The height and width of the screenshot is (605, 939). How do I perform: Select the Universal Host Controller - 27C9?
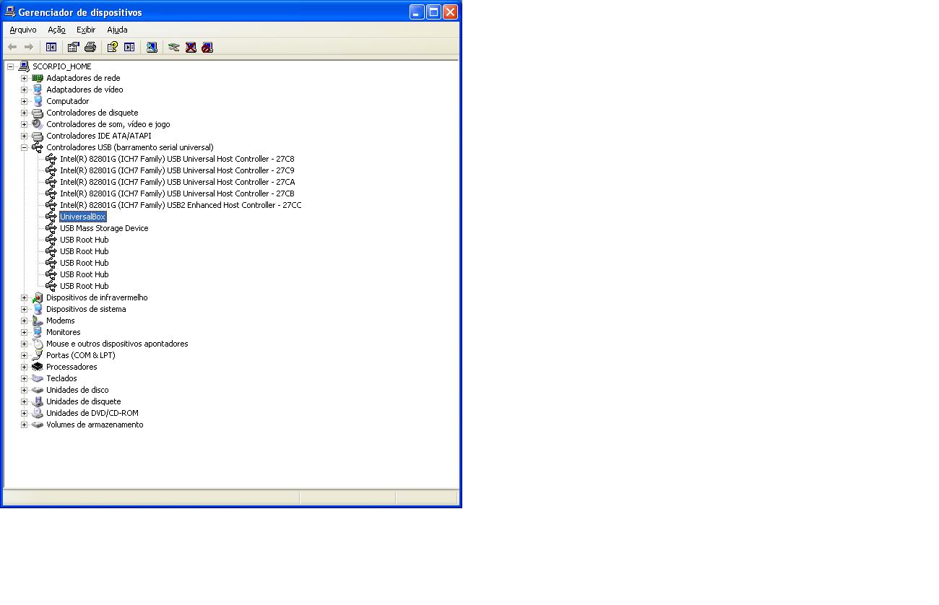177,170
